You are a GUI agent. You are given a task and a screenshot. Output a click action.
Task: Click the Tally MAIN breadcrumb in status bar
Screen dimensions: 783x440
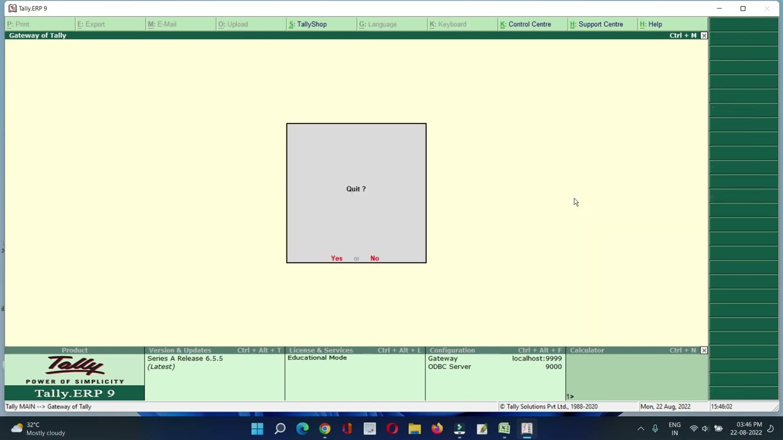48,406
